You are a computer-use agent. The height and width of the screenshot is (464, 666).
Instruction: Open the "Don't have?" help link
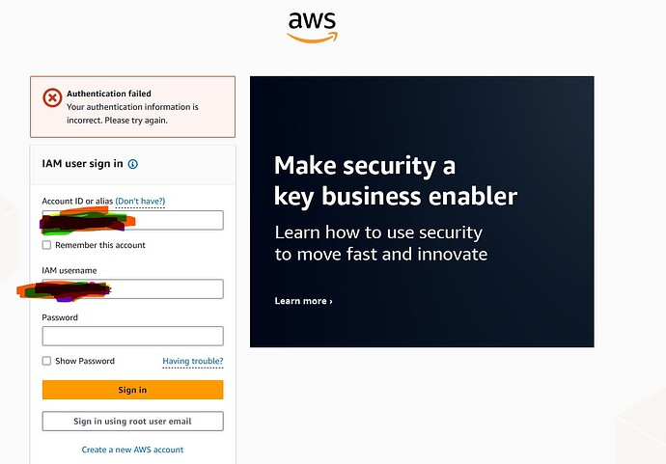[140, 201]
